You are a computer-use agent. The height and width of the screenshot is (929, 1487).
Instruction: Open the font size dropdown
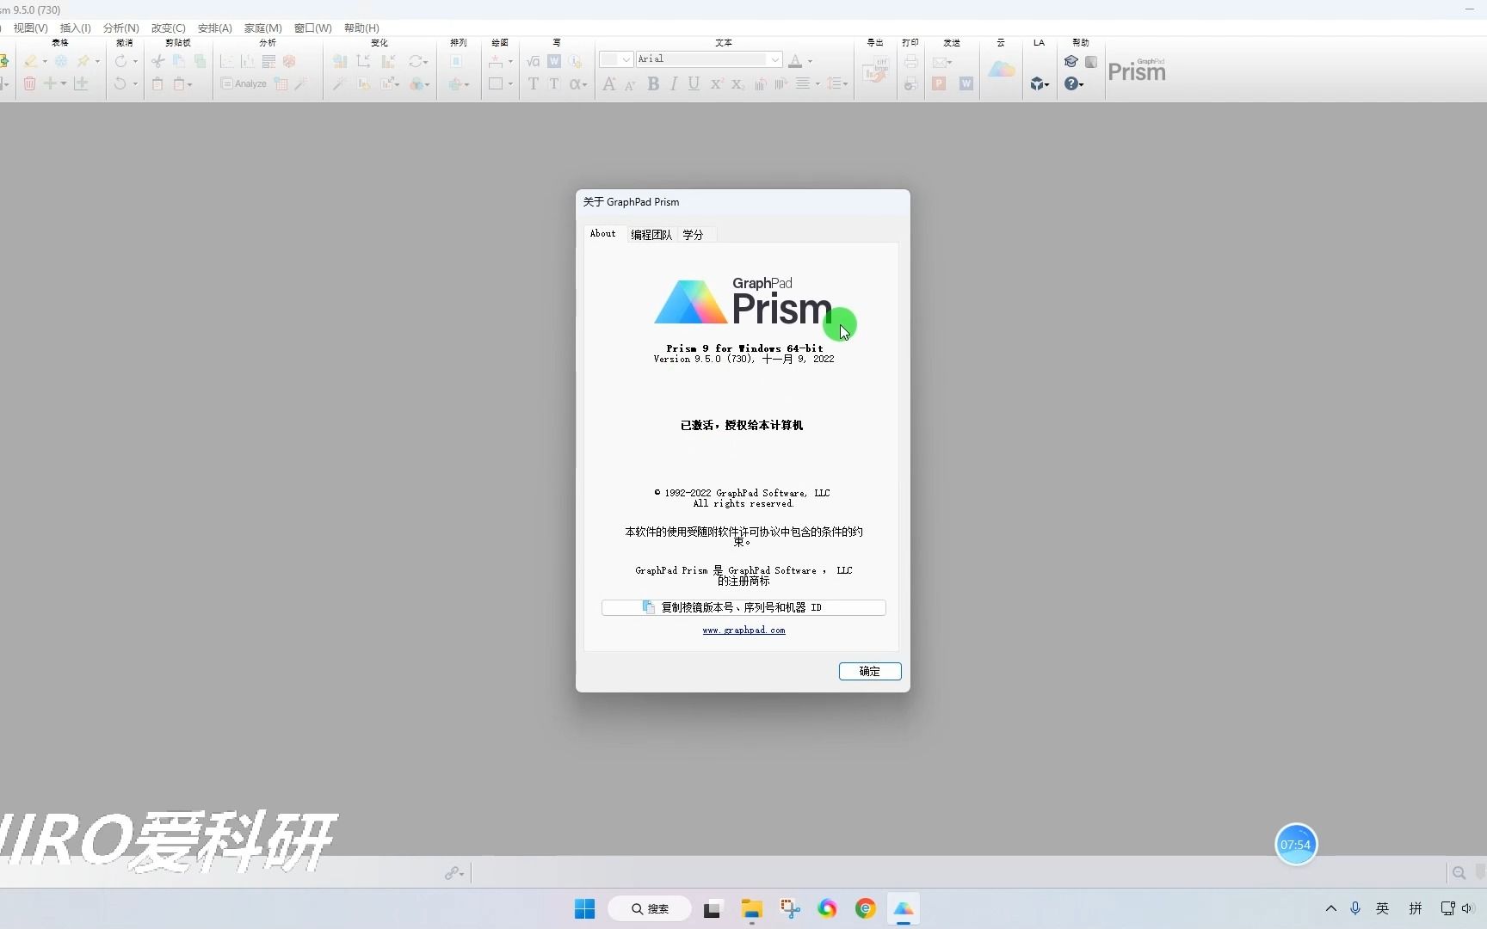[626, 59]
